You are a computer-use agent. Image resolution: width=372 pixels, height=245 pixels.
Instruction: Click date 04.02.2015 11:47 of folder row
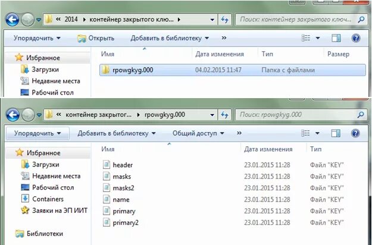[218, 70]
